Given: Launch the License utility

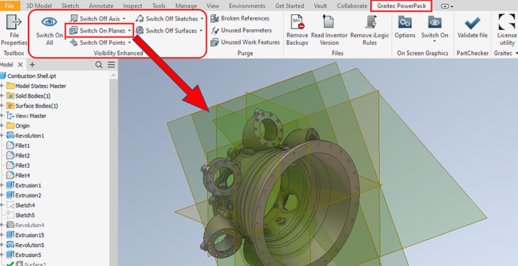Looking at the screenshot, I should 506,30.
